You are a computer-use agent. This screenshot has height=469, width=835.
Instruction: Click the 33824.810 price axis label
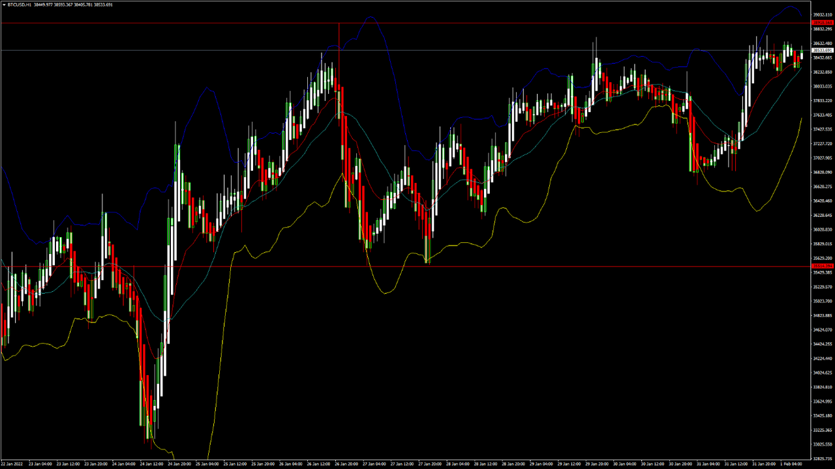822,387
